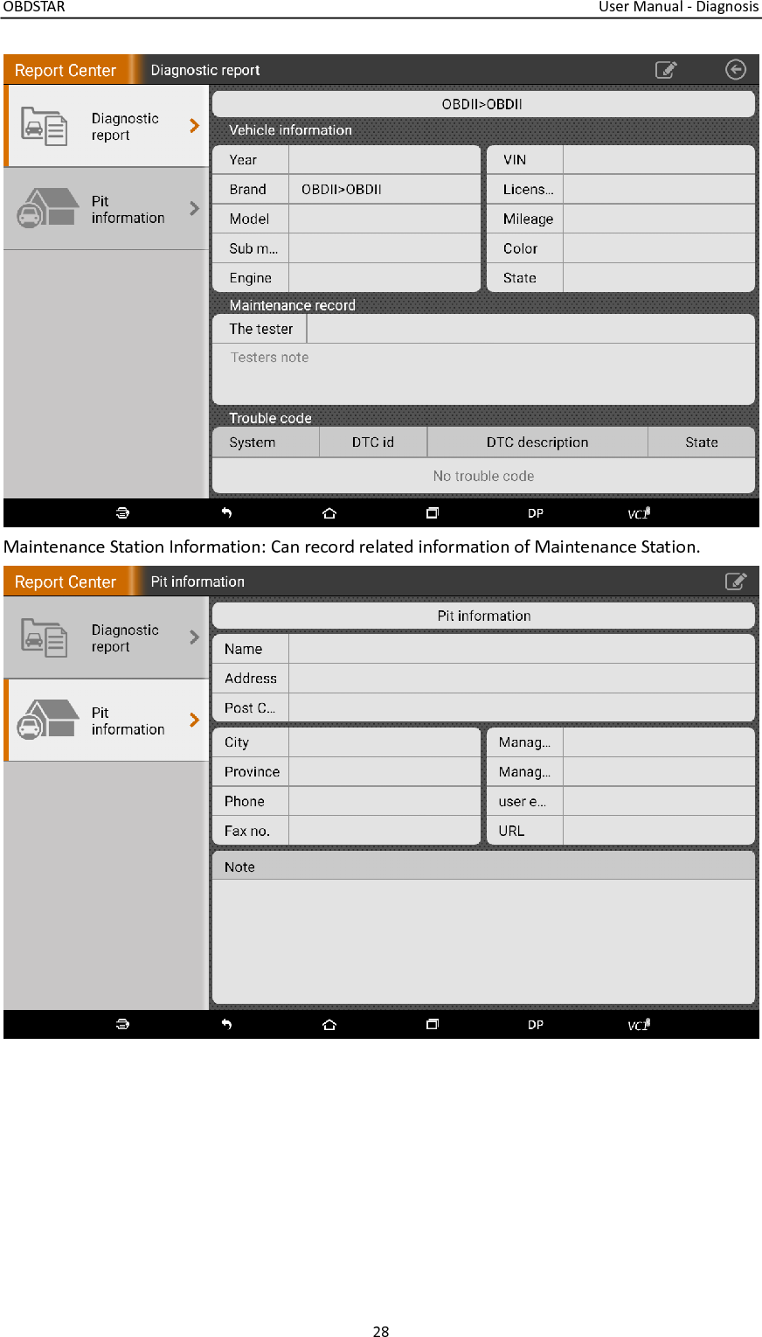762x1337 pixels.
Task: Tap home icon in lower navigation bar
Action: (329, 1025)
